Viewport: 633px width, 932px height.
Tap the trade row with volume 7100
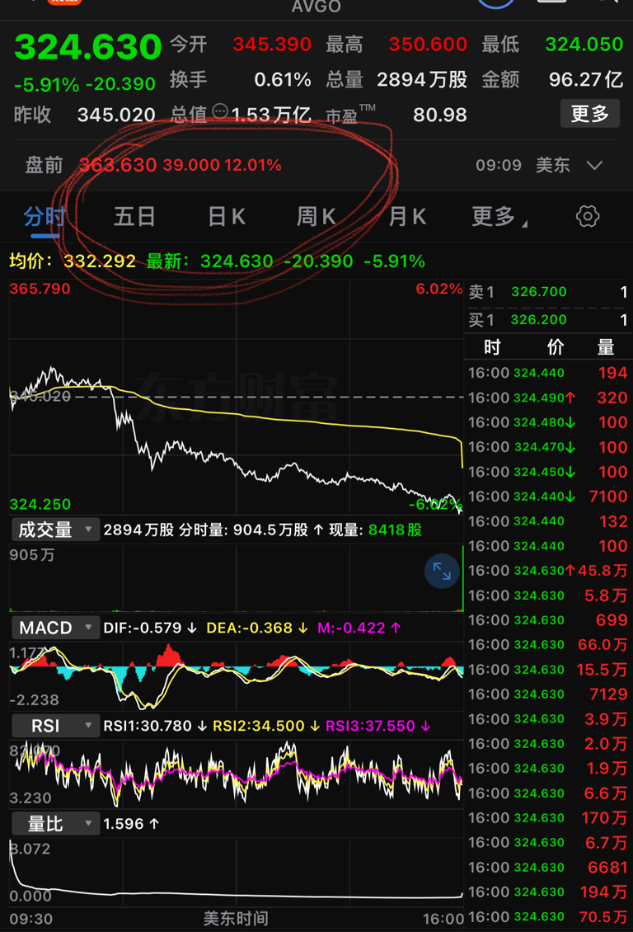coord(547,497)
